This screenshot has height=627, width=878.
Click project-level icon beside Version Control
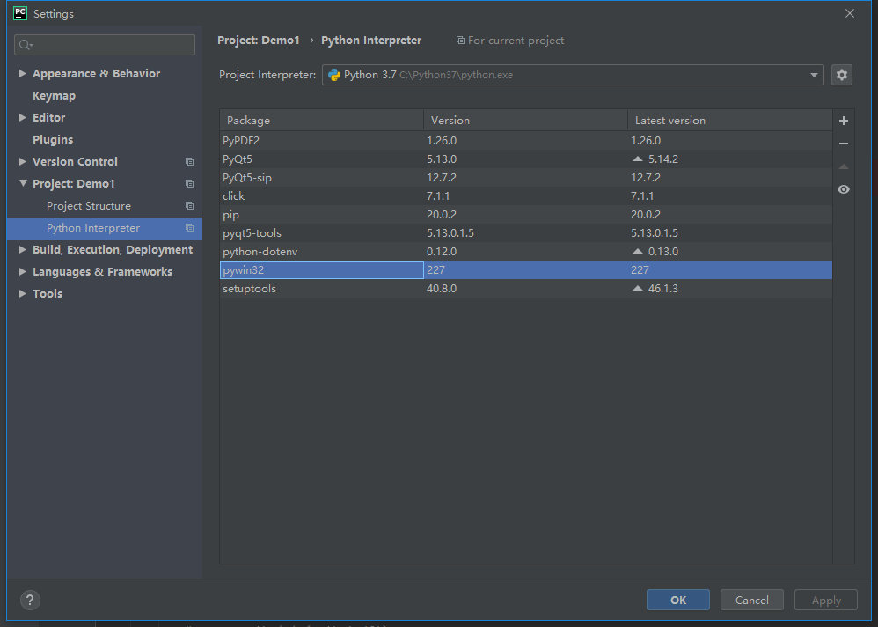click(x=189, y=161)
